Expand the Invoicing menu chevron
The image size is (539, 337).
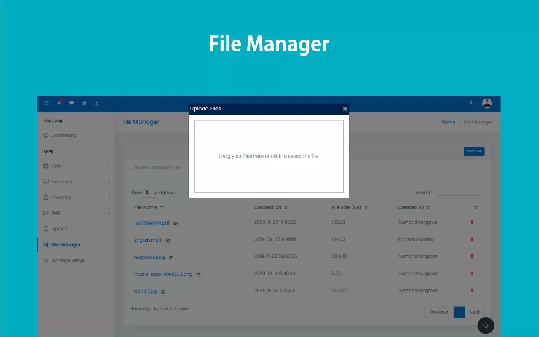tap(109, 197)
